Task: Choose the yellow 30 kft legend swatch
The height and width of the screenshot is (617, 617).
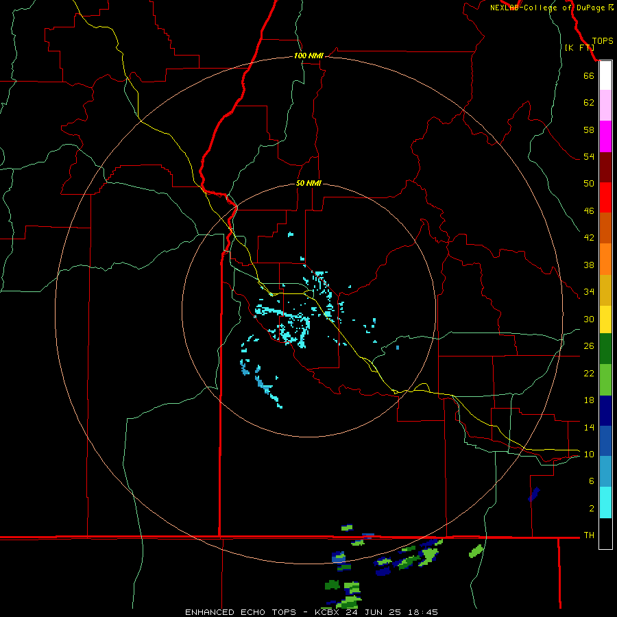Action: [x=605, y=319]
